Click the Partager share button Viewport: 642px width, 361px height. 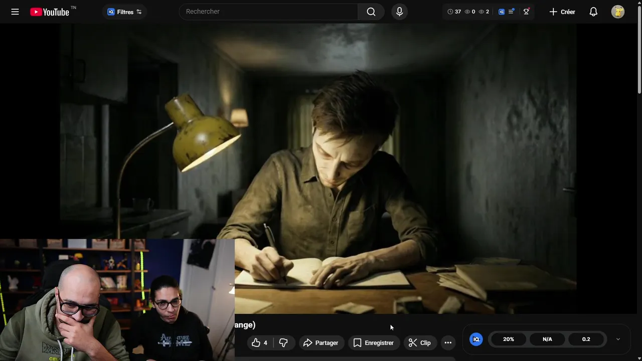coord(322,343)
